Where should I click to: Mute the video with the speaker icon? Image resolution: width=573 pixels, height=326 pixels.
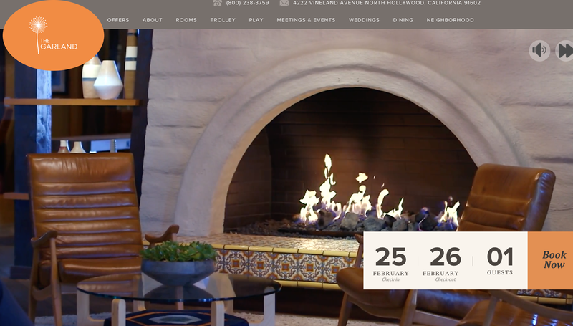click(539, 50)
